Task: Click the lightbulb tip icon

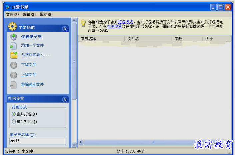Action: click(83, 23)
